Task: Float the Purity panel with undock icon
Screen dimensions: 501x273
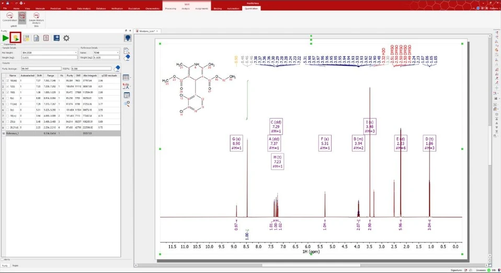Action: [126, 31]
